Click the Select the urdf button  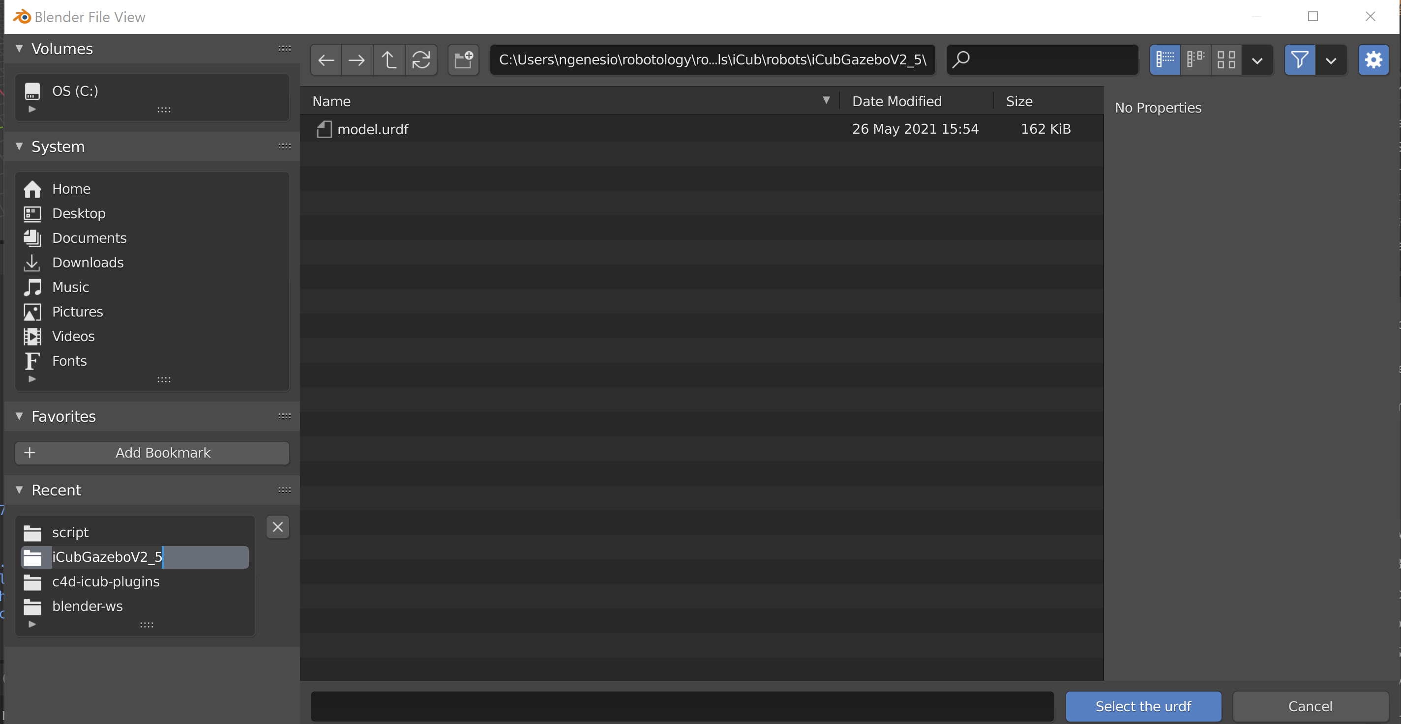[x=1143, y=706]
